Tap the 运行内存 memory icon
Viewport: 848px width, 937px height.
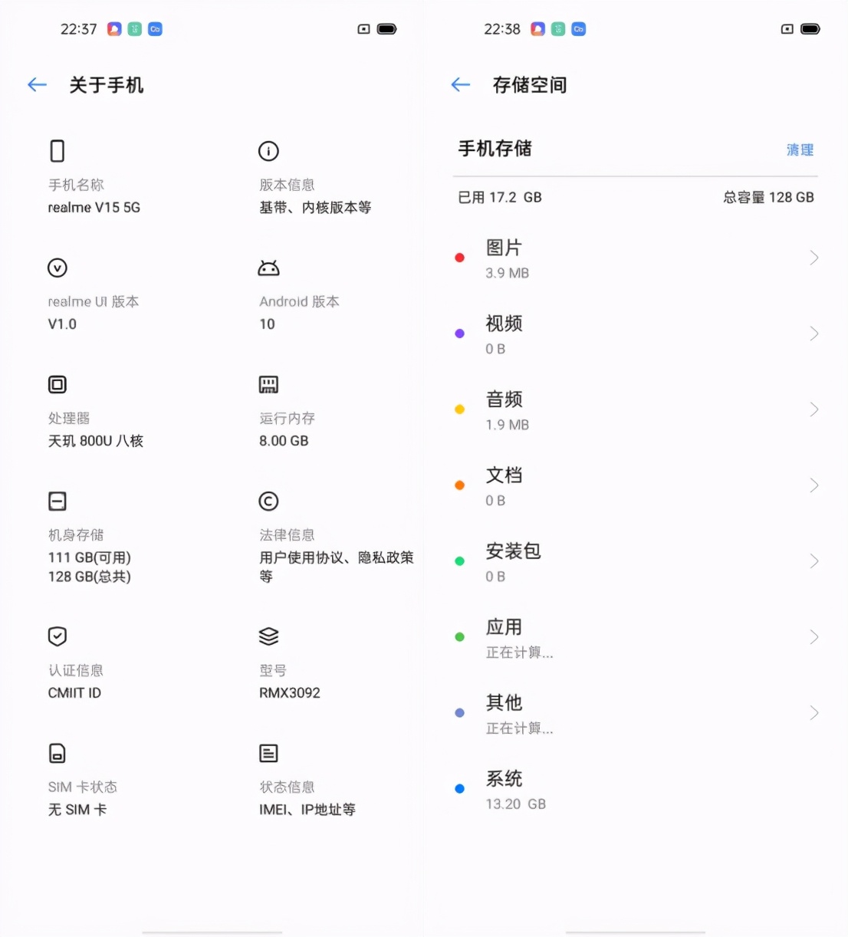268,384
